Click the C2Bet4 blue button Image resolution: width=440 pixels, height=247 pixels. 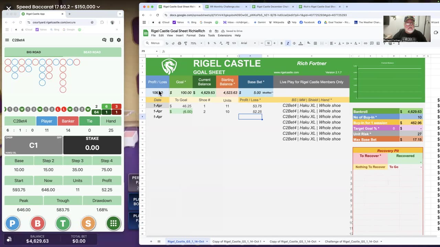click(20, 121)
